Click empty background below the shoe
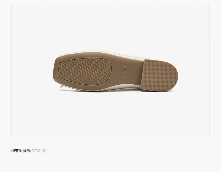Screen dimensions: 221x172 111,114
